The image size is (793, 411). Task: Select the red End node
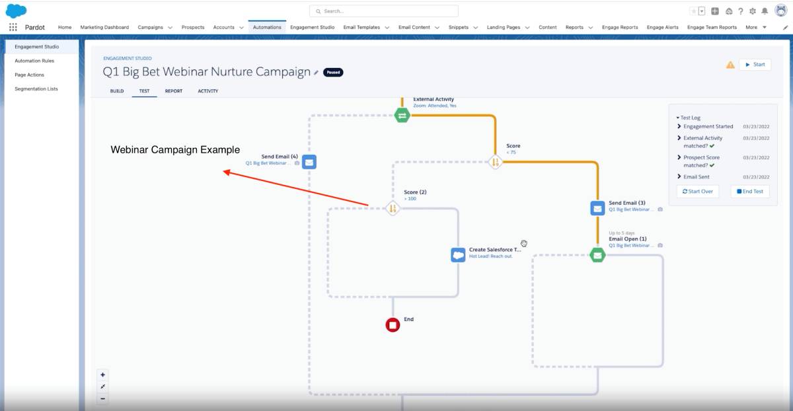pos(393,324)
